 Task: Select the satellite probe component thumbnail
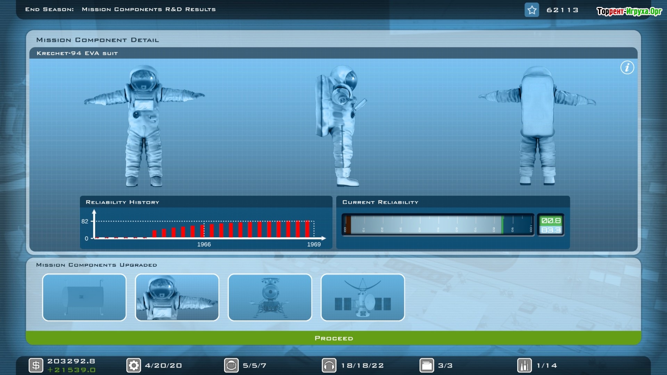(x=362, y=297)
